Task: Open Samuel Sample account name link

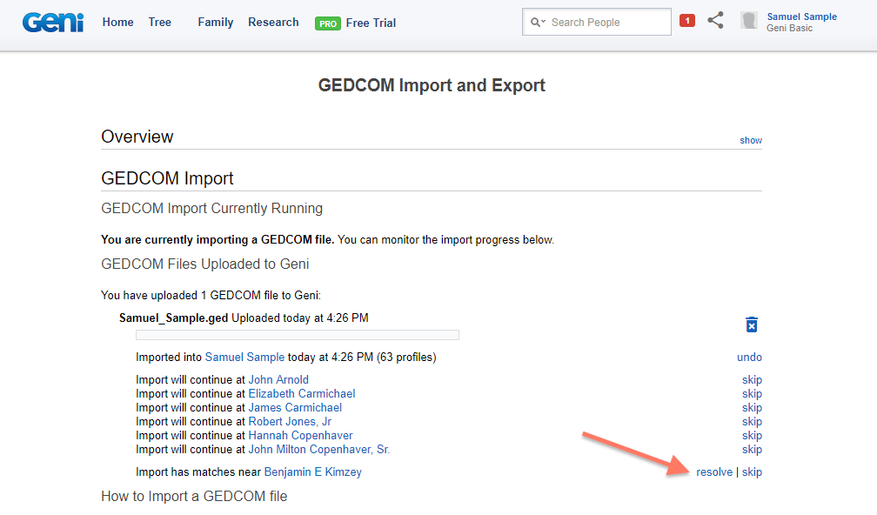Action: [801, 17]
